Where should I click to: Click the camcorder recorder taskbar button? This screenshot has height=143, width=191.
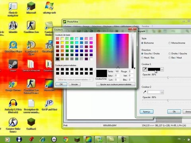(x=123, y=139)
